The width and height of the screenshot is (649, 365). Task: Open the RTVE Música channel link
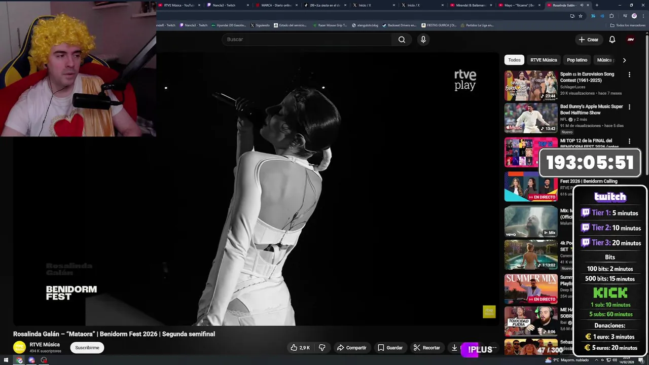pos(45,345)
